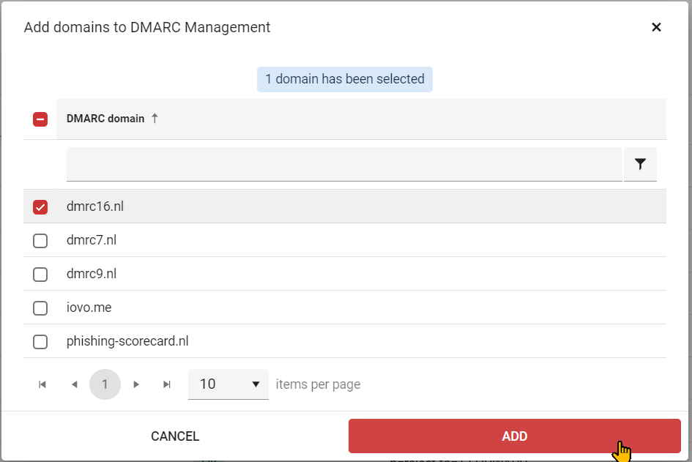Click the ADD button
692x462 pixels.
click(x=515, y=436)
